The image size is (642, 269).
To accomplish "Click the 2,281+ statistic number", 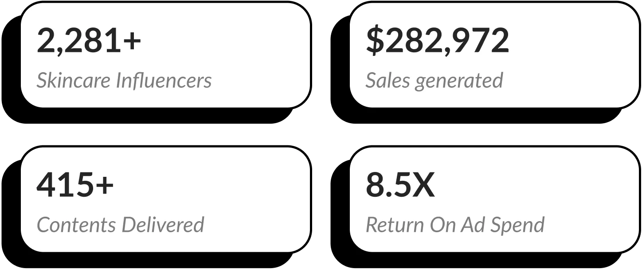I will (x=88, y=41).
